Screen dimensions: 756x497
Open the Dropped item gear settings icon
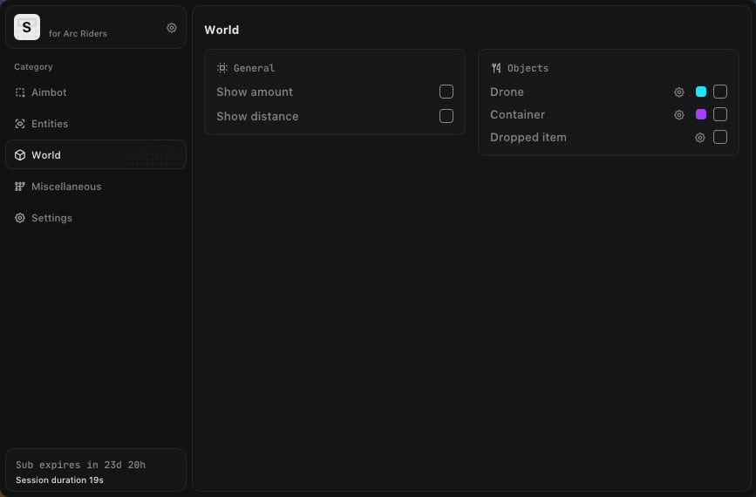(x=699, y=138)
